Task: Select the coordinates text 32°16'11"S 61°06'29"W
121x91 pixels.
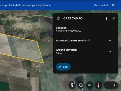Action: [69, 31]
